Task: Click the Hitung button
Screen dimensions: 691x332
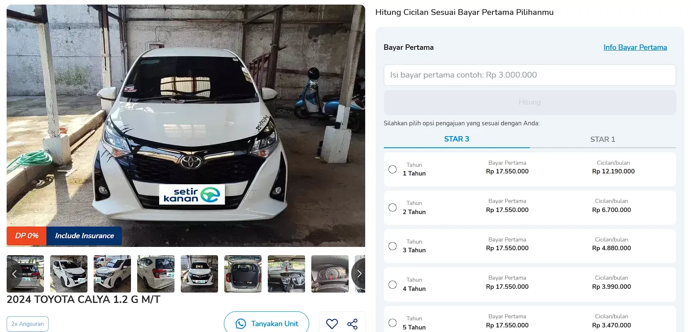Action: (530, 102)
